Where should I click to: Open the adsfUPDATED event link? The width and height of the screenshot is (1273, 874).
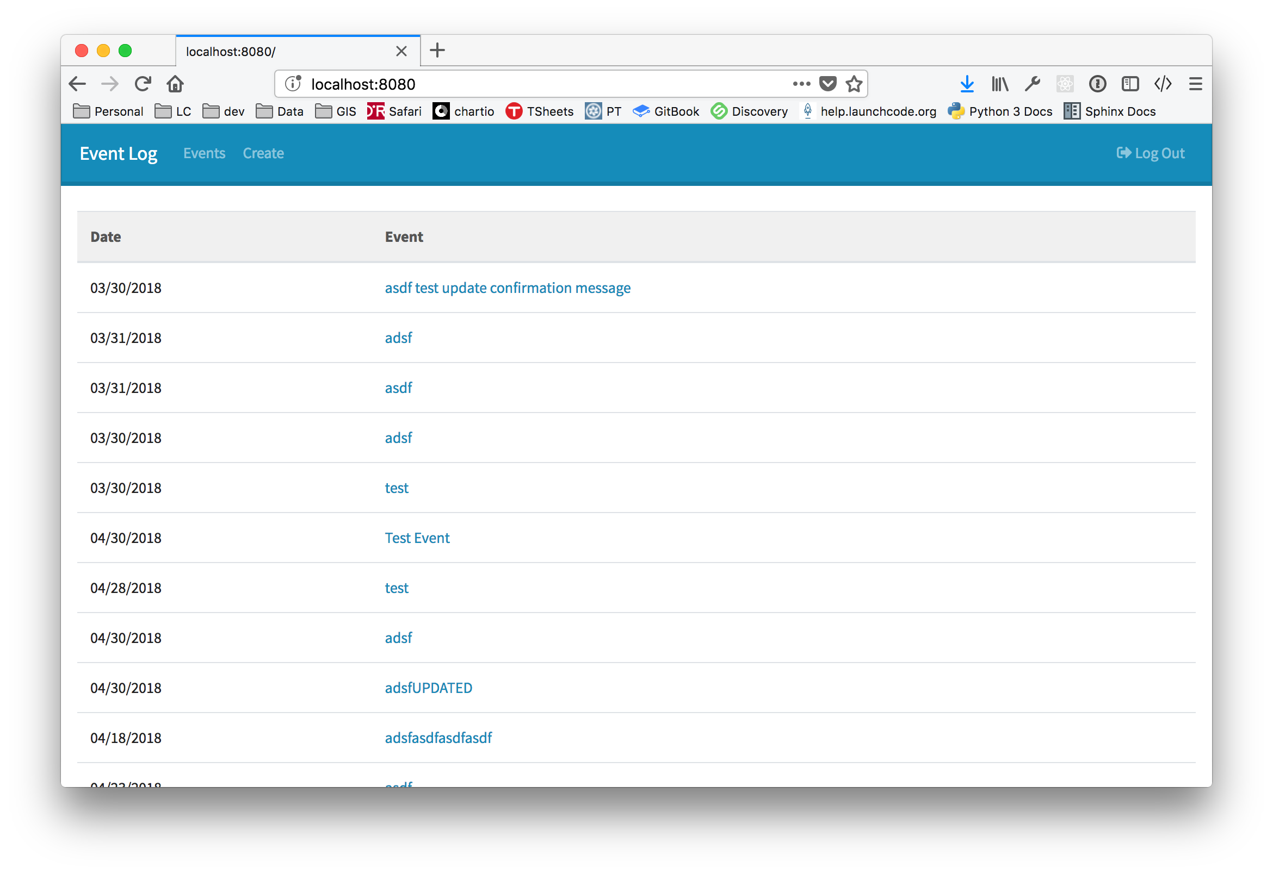428,688
